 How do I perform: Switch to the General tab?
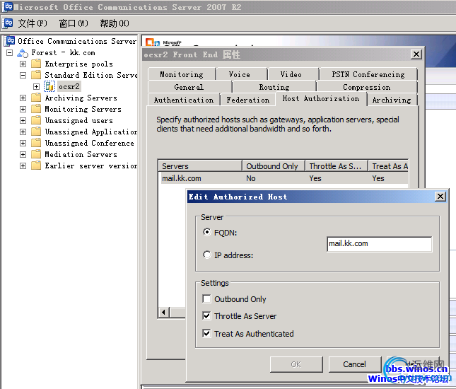pyautogui.click(x=189, y=87)
